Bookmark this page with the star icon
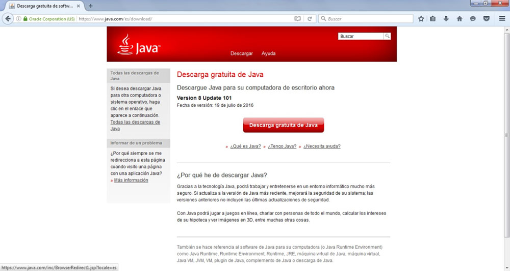Image resolution: width=510 pixels, height=271 pixels. 421,19
